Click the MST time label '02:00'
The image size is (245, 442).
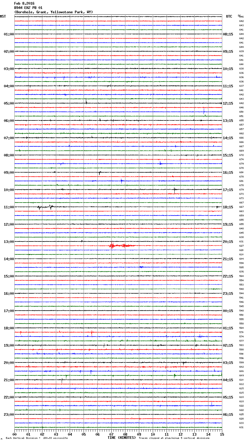(9, 52)
